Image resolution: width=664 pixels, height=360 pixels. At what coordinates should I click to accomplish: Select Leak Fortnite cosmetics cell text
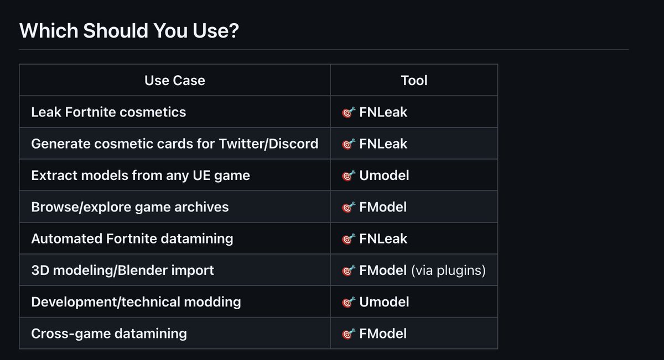[108, 112]
